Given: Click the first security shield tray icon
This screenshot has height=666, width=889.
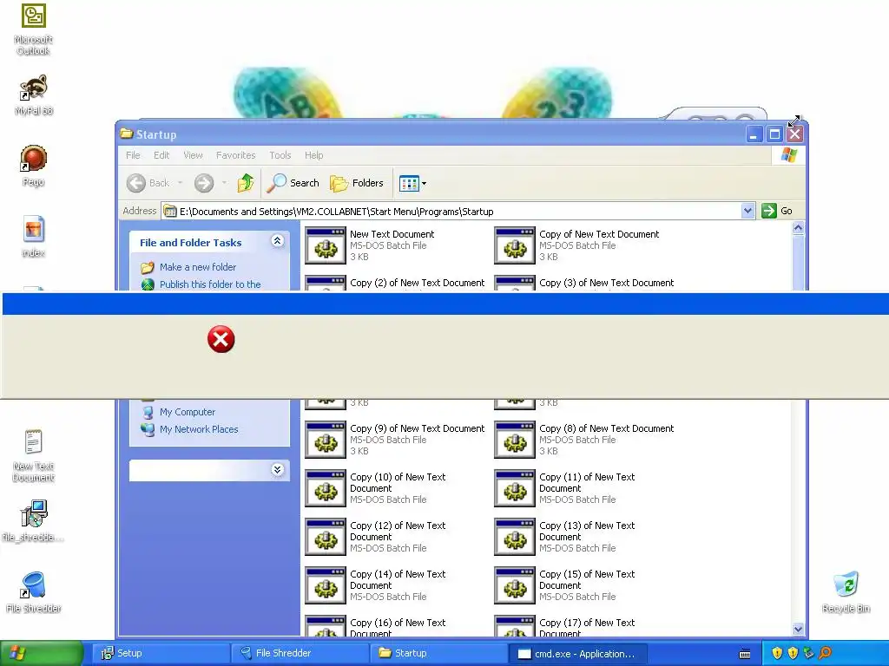Looking at the screenshot, I should [x=777, y=653].
